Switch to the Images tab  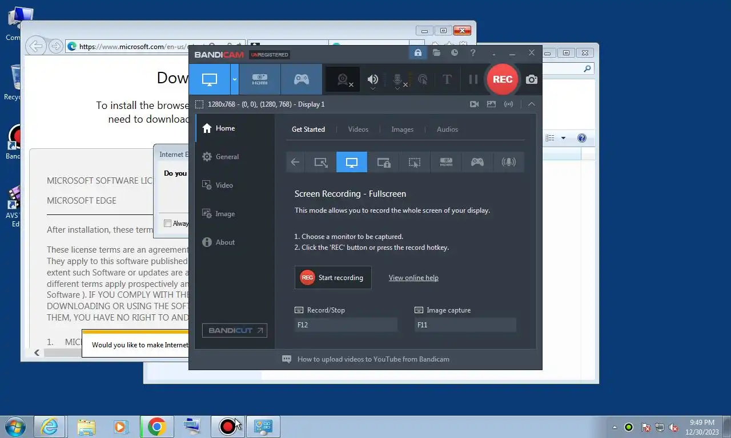403,129
